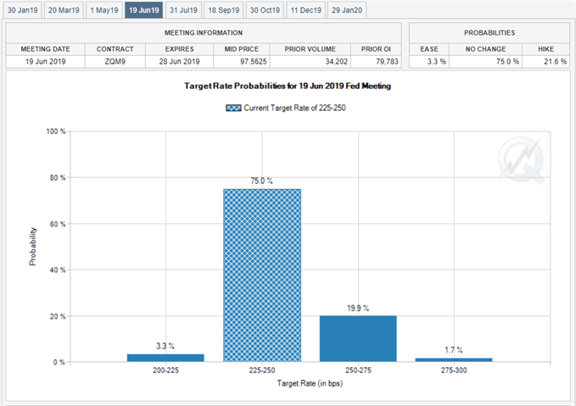The height and width of the screenshot is (406, 576).
Task: Click the PRIOR VOLUME column header
Action: tap(310, 49)
